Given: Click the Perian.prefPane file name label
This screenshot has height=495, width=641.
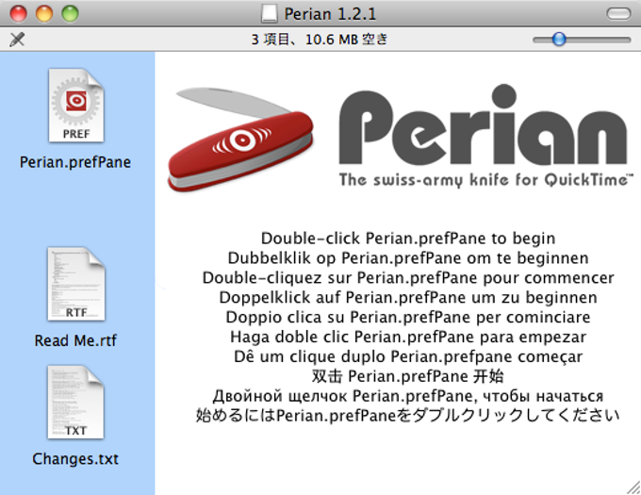Looking at the screenshot, I should pyautogui.click(x=75, y=162).
